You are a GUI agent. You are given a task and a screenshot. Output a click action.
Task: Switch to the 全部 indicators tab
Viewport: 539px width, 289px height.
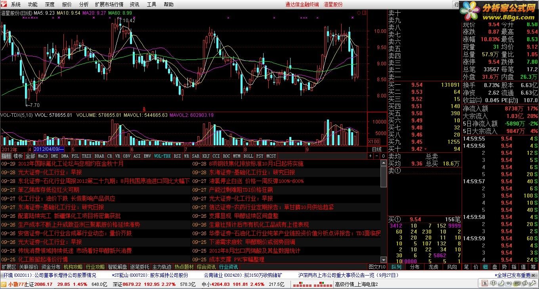pos(30,156)
